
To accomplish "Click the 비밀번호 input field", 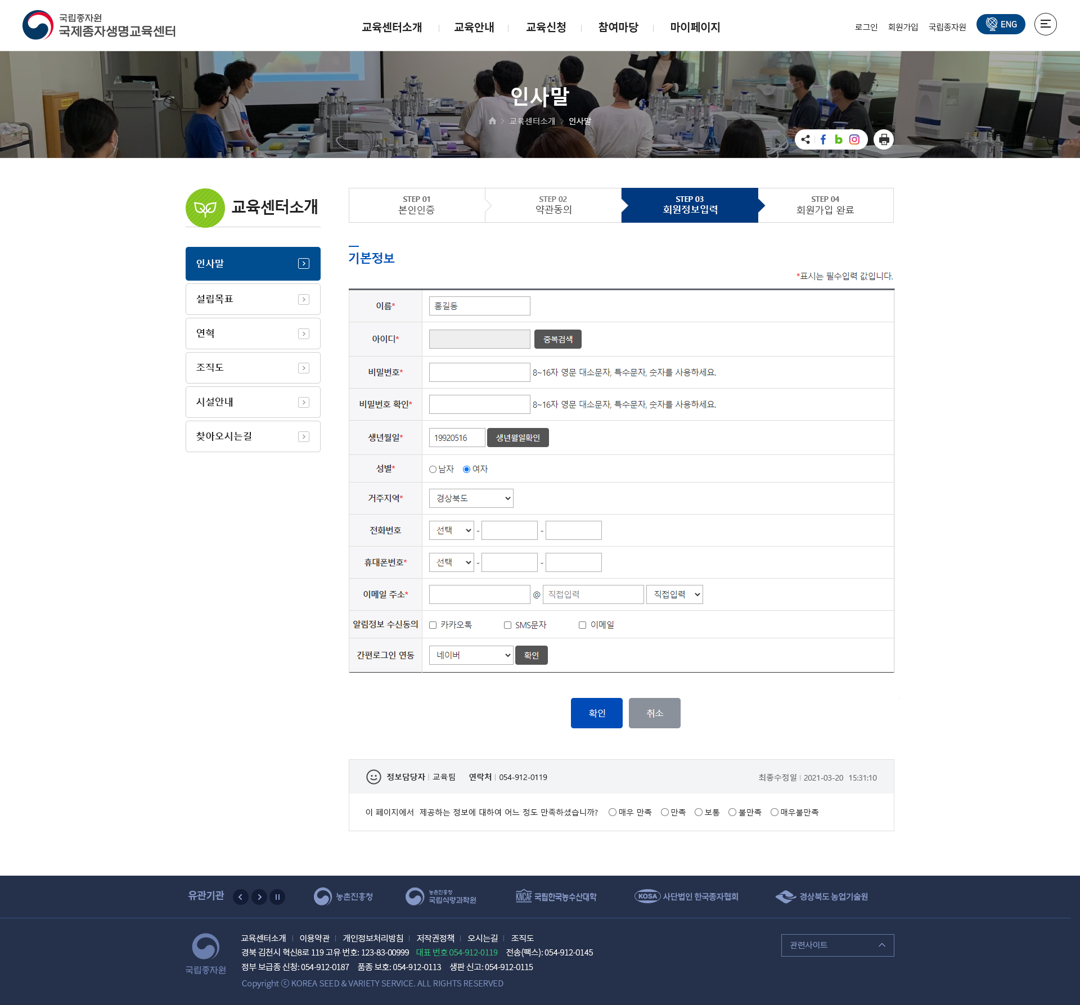I will coord(479,372).
